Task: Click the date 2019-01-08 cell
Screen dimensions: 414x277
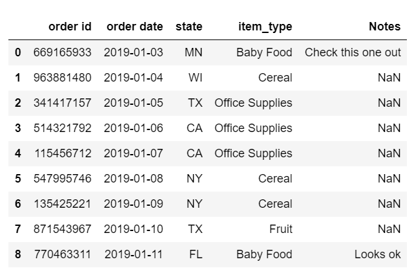Action: coord(133,179)
